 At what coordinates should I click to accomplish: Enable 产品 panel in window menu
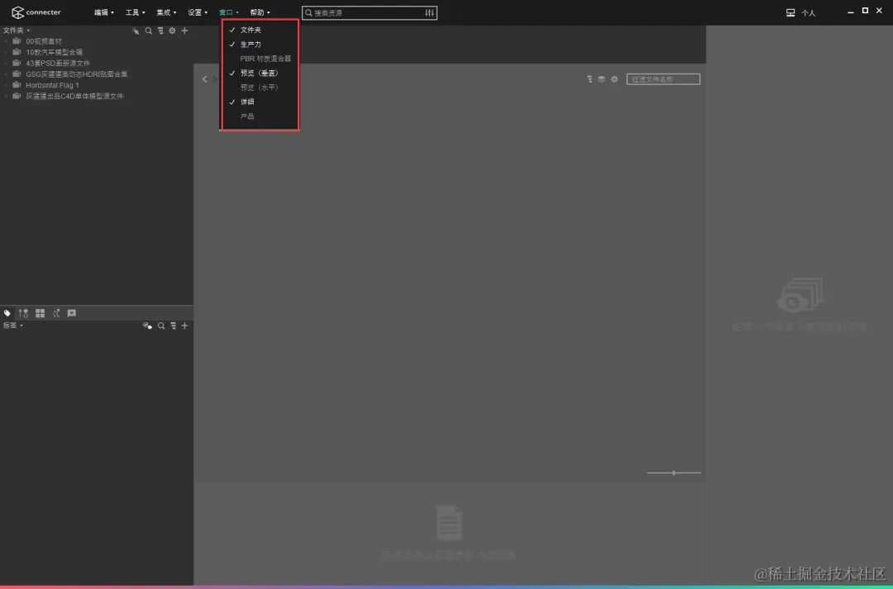point(260,116)
